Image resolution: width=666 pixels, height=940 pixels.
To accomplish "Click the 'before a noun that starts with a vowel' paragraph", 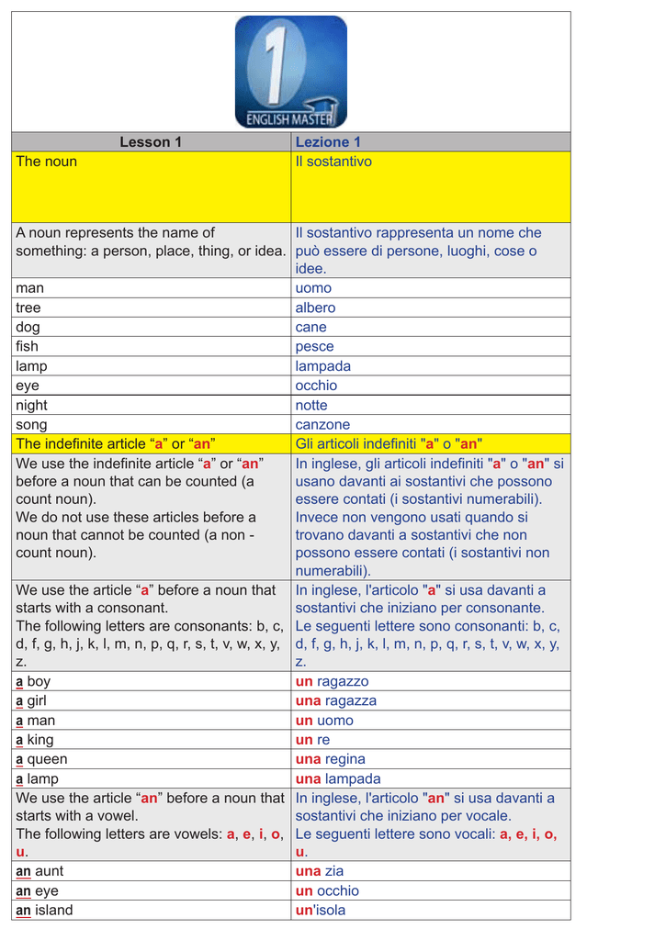I will point(152,825).
